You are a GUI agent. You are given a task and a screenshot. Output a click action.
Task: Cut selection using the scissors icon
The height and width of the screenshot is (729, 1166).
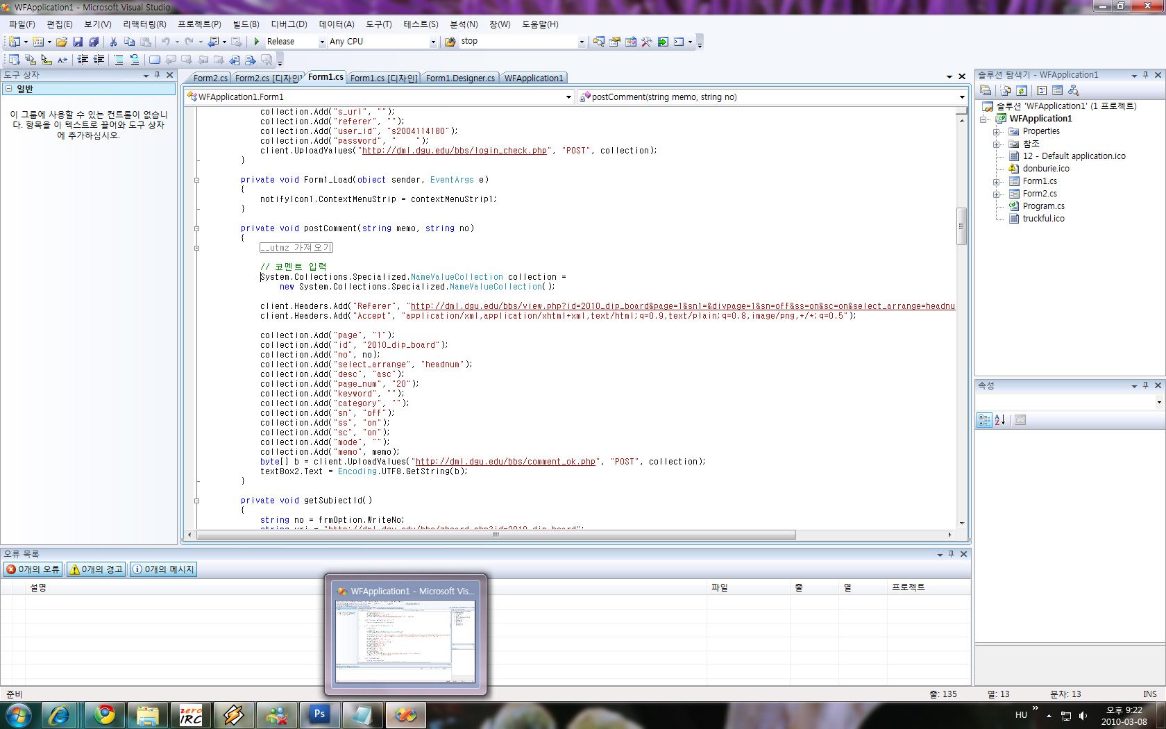click(114, 42)
